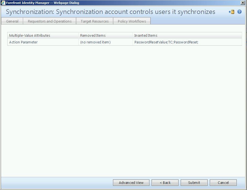The width and height of the screenshot is (247, 190).
Task: Open the Requestors and Operations tab
Action: coord(50,21)
